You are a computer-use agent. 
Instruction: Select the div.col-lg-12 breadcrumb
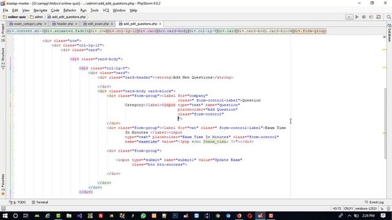point(123,31)
